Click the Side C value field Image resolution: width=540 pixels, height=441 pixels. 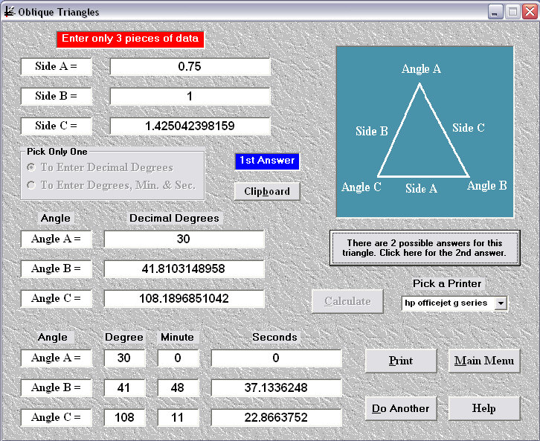click(x=190, y=126)
